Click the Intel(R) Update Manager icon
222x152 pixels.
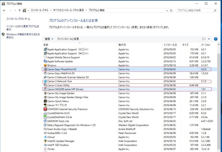click(x=45, y=141)
